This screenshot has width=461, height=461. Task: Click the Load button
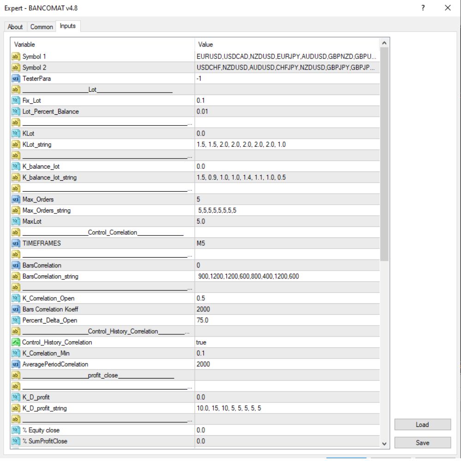[422, 425]
